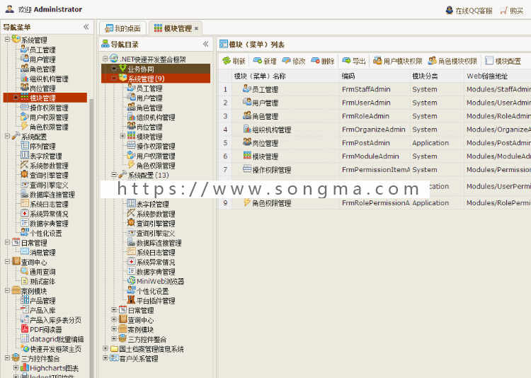Close the 模块管理 tab

tap(196, 29)
